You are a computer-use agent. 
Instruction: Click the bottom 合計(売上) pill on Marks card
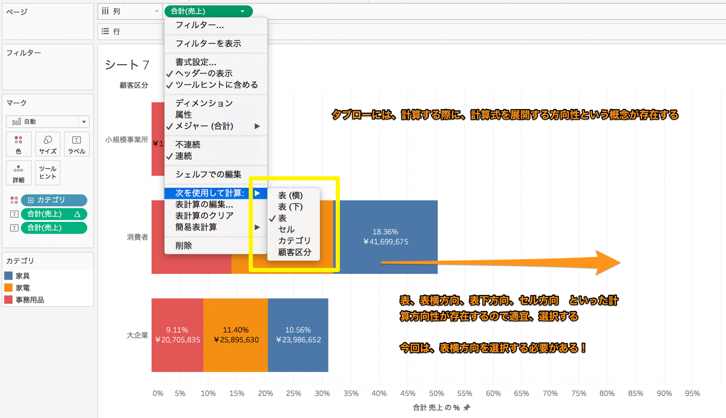pyautogui.click(x=54, y=228)
